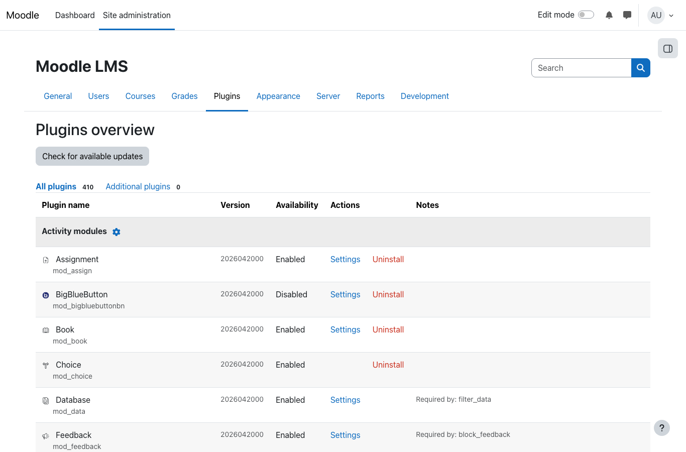The height and width of the screenshot is (452, 686).
Task: Show Additional plugins filter
Action: [x=138, y=186]
